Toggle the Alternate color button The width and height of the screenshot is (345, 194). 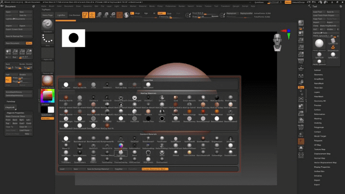point(47,118)
